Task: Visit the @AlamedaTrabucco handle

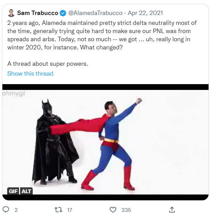Action: (x=95, y=13)
